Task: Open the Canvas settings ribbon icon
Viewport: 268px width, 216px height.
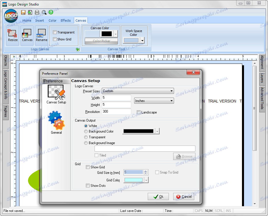Action: click(x=27, y=35)
